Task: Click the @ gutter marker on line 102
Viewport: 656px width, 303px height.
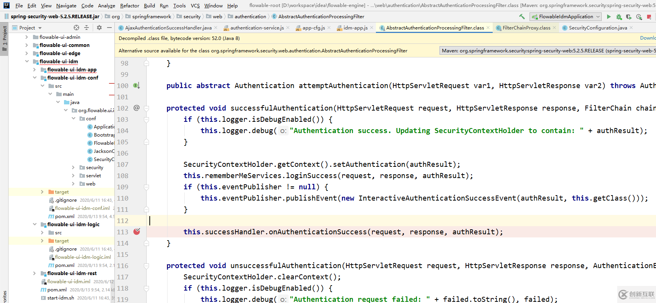Action: [137, 108]
